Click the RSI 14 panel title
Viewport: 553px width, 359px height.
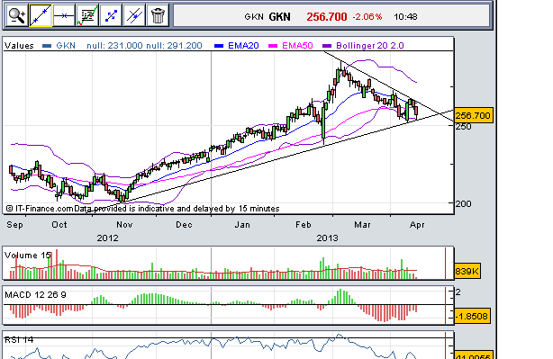19,339
